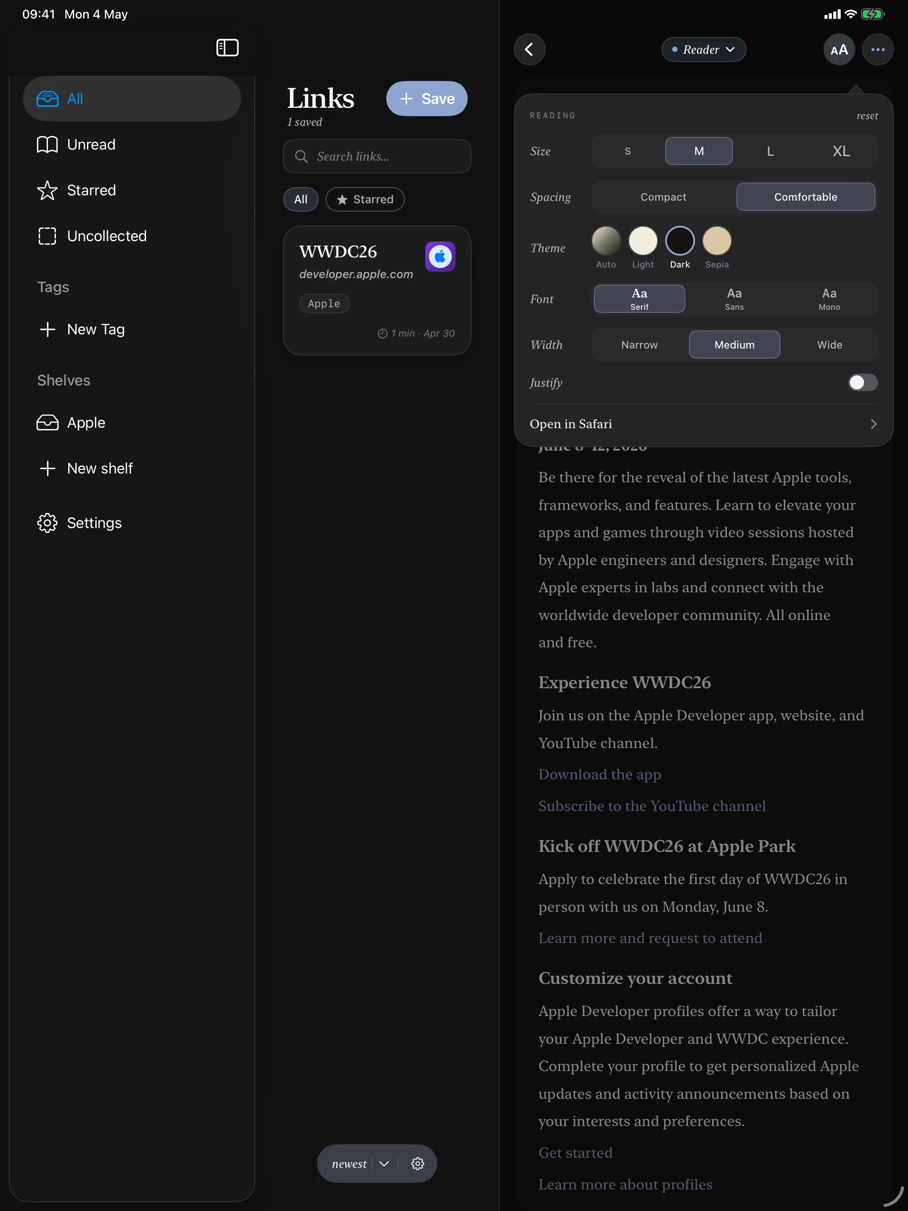Choose Compact spacing
This screenshot has width=908, height=1211.
(663, 197)
